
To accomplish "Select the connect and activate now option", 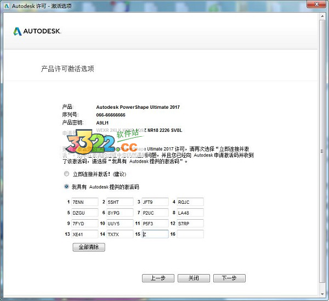I will (66, 174).
